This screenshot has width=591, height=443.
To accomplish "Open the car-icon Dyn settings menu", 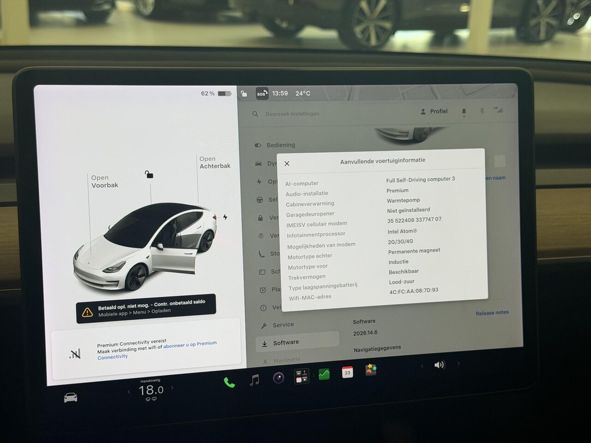I will coord(265,163).
